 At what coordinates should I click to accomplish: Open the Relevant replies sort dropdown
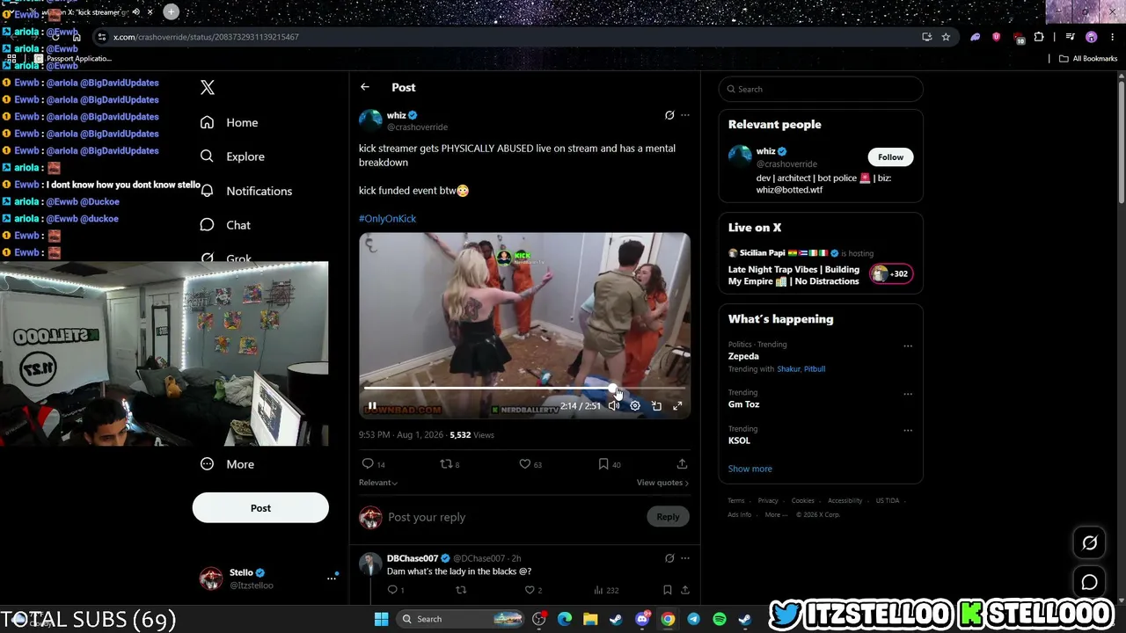378,483
